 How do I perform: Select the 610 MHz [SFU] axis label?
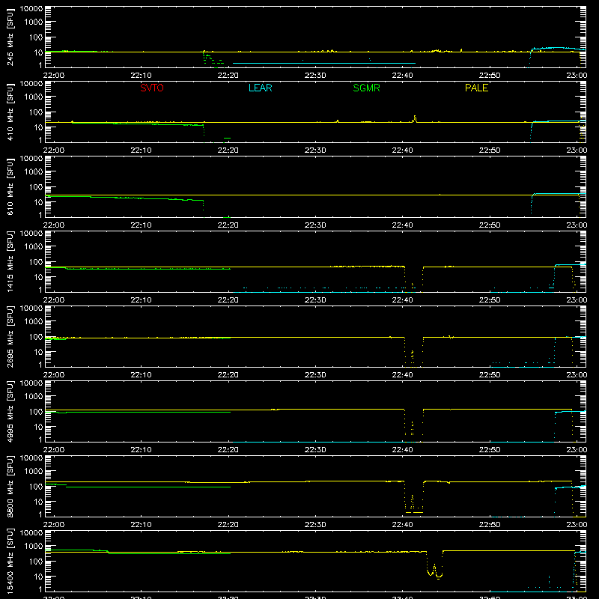point(10,186)
